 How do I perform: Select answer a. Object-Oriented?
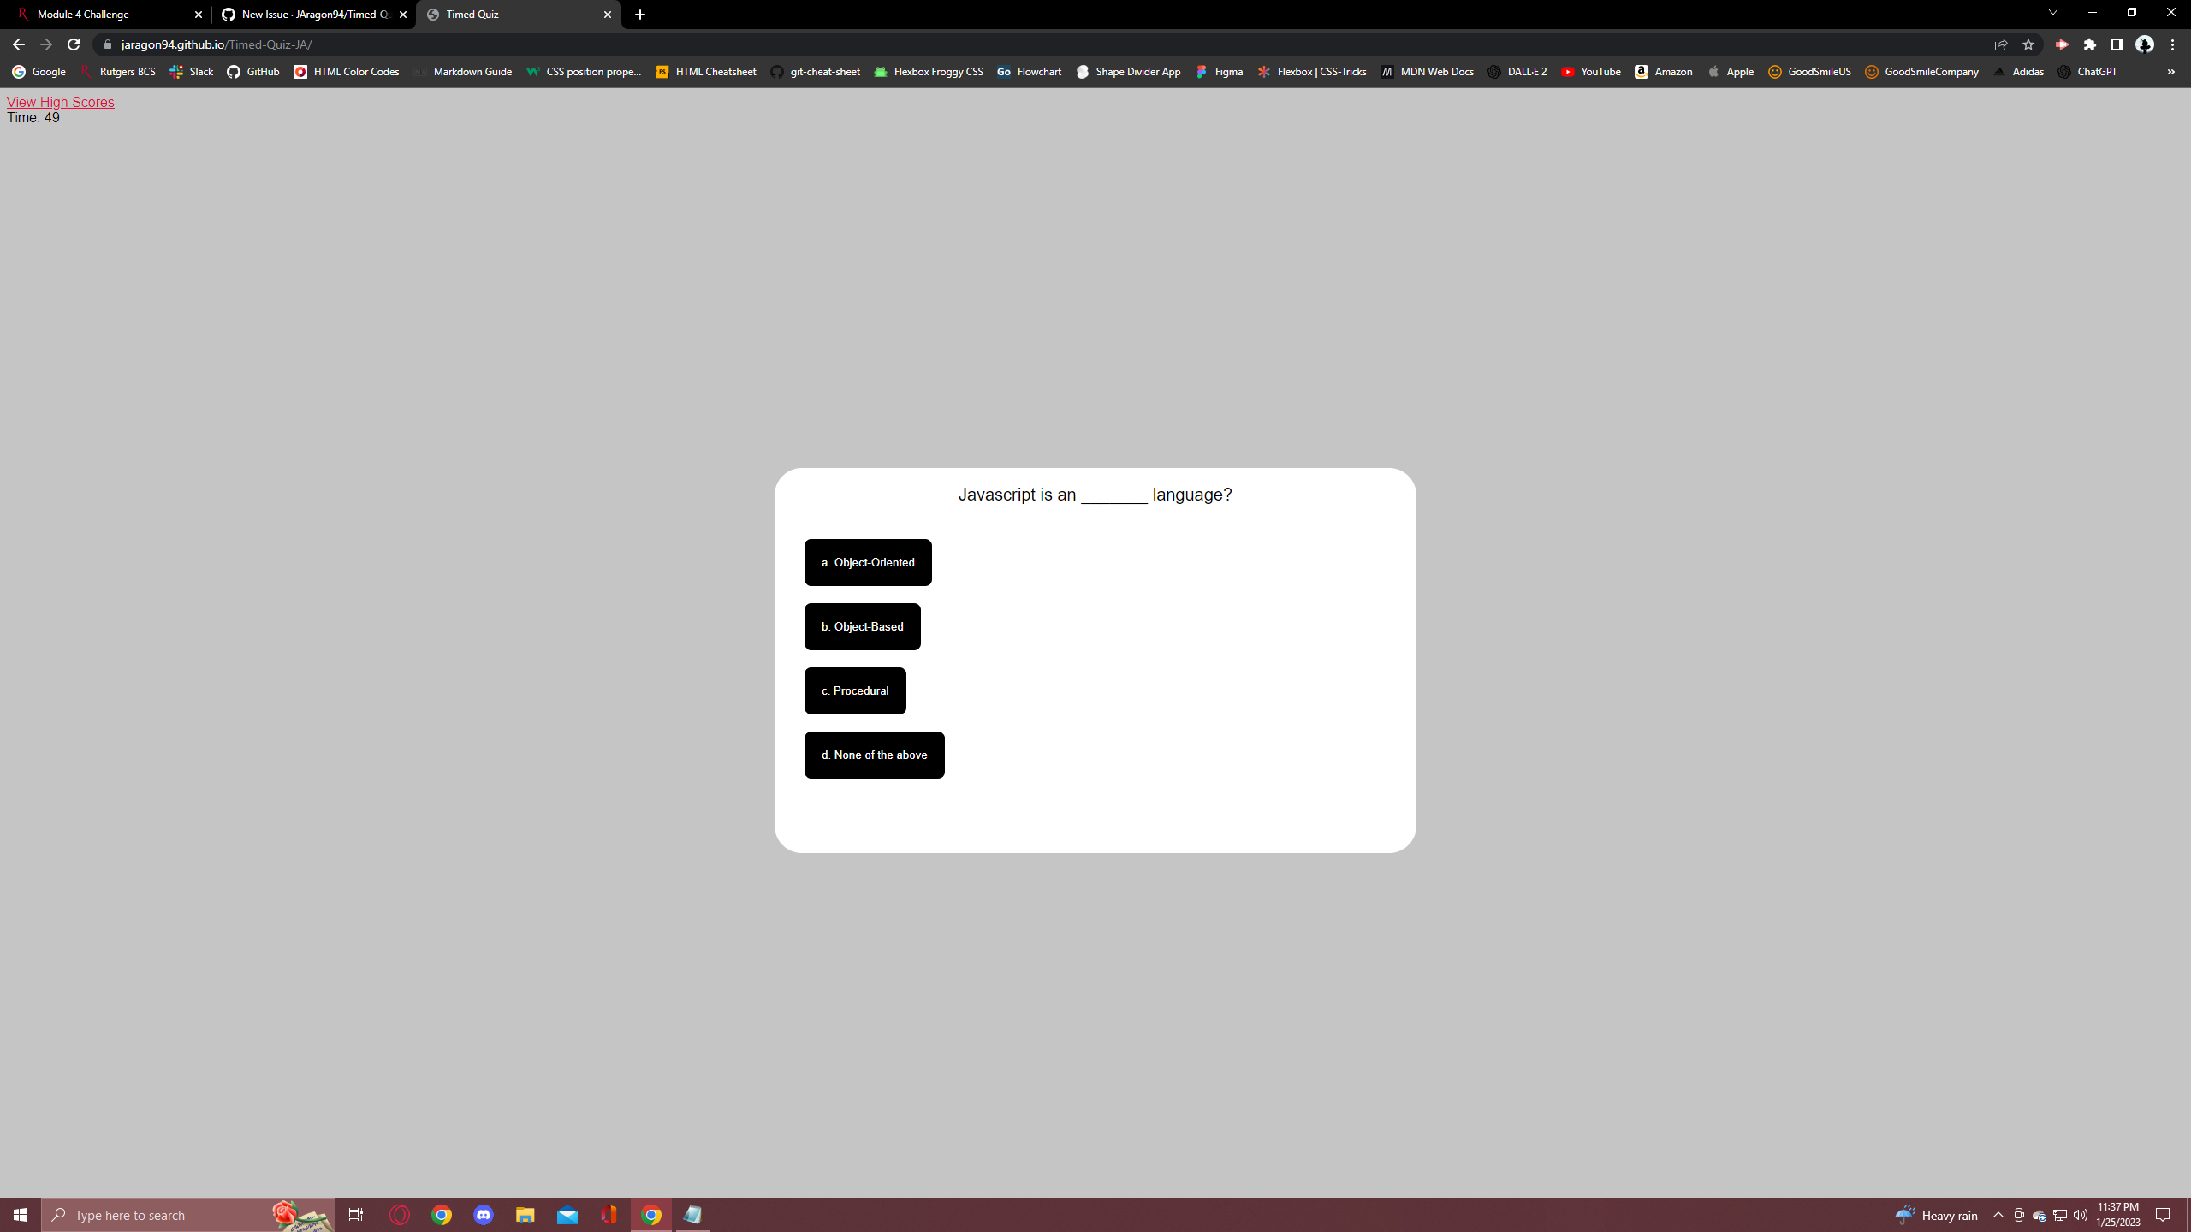tap(867, 562)
